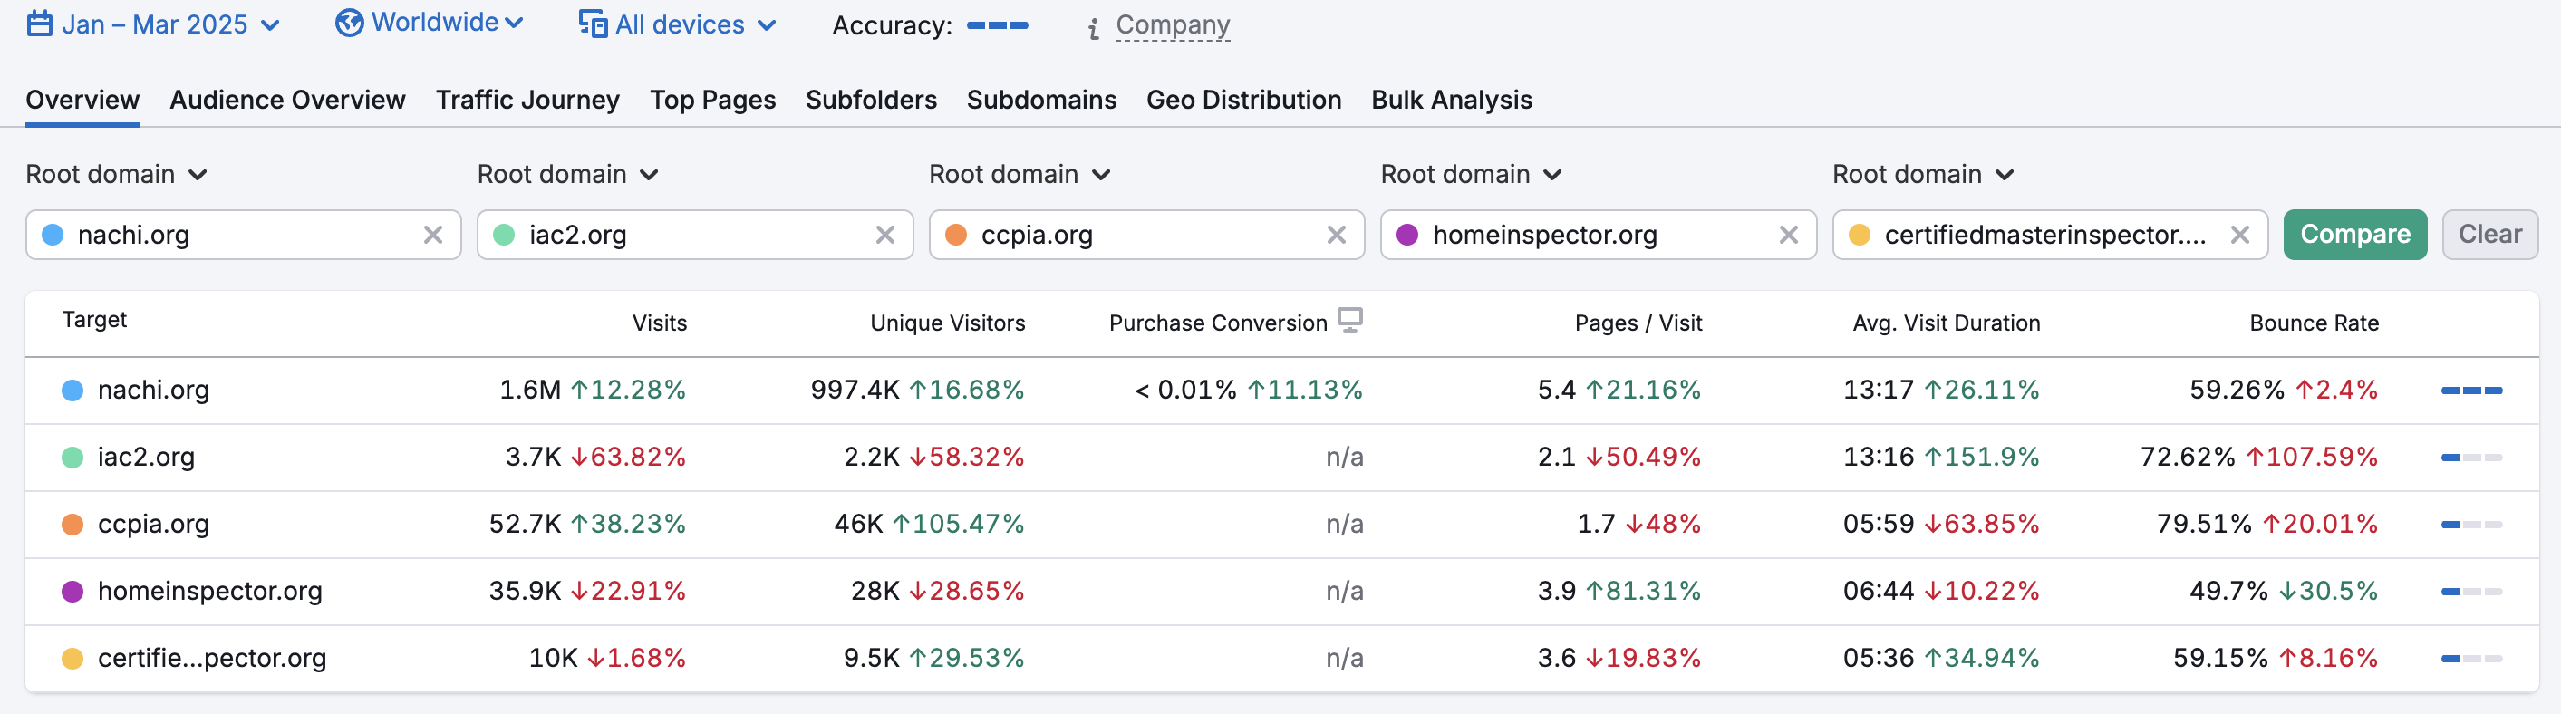Open certifie...pector.org in the table's Target column
Screen dimensions: 2561x714
[212, 659]
